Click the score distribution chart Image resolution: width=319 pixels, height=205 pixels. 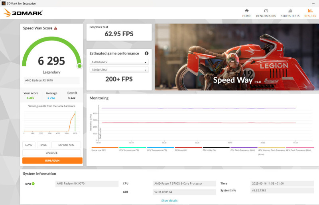[51, 122]
